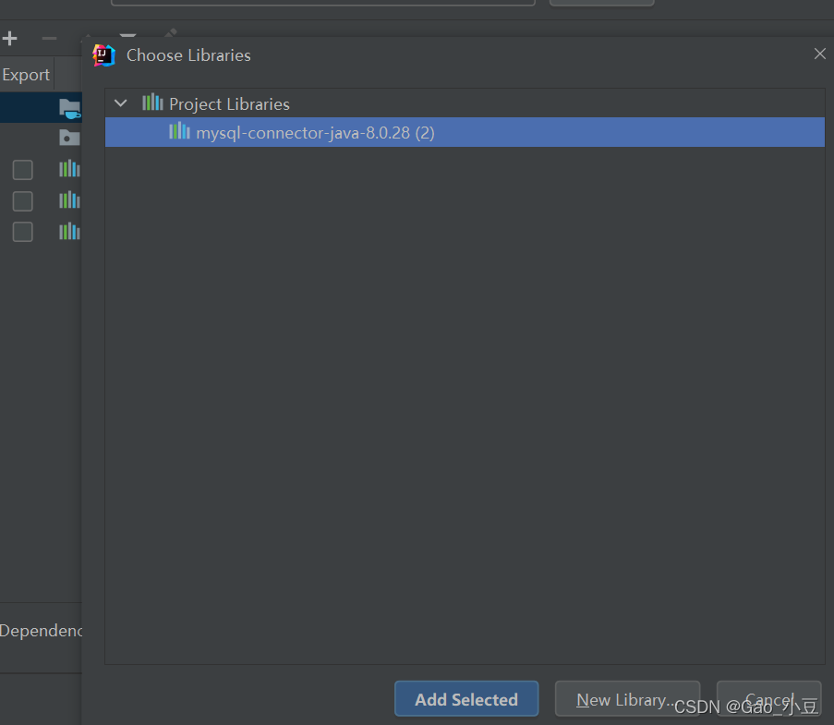The height and width of the screenshot is (725, 834).
Task: Tick the second export checkbox in dependencies list
Action: 22,201
